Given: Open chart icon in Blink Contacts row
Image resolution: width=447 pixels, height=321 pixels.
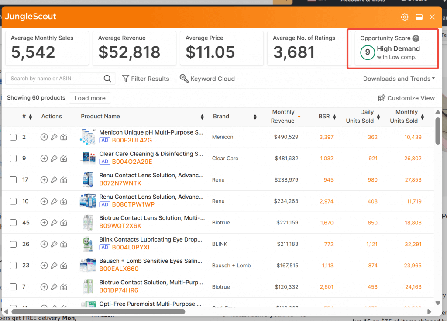Looking at the screenshot, I should 64,244.
